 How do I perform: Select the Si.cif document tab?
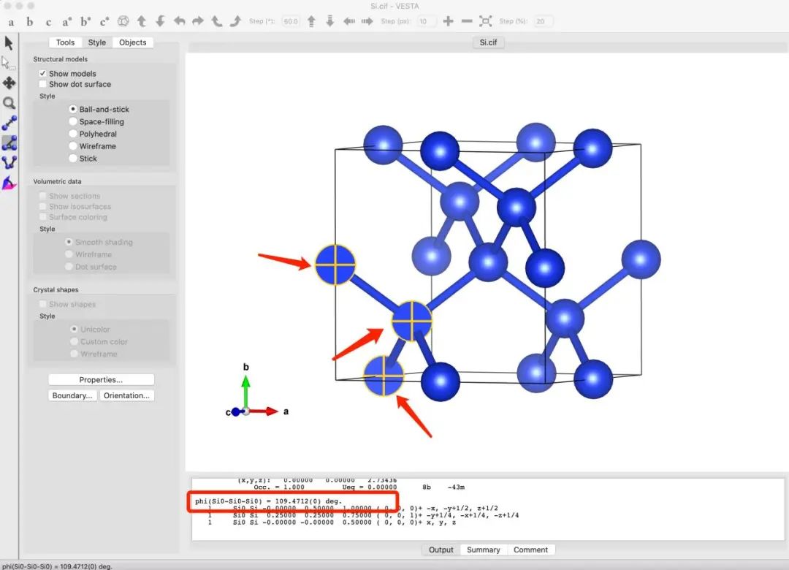tap(487, 42)
